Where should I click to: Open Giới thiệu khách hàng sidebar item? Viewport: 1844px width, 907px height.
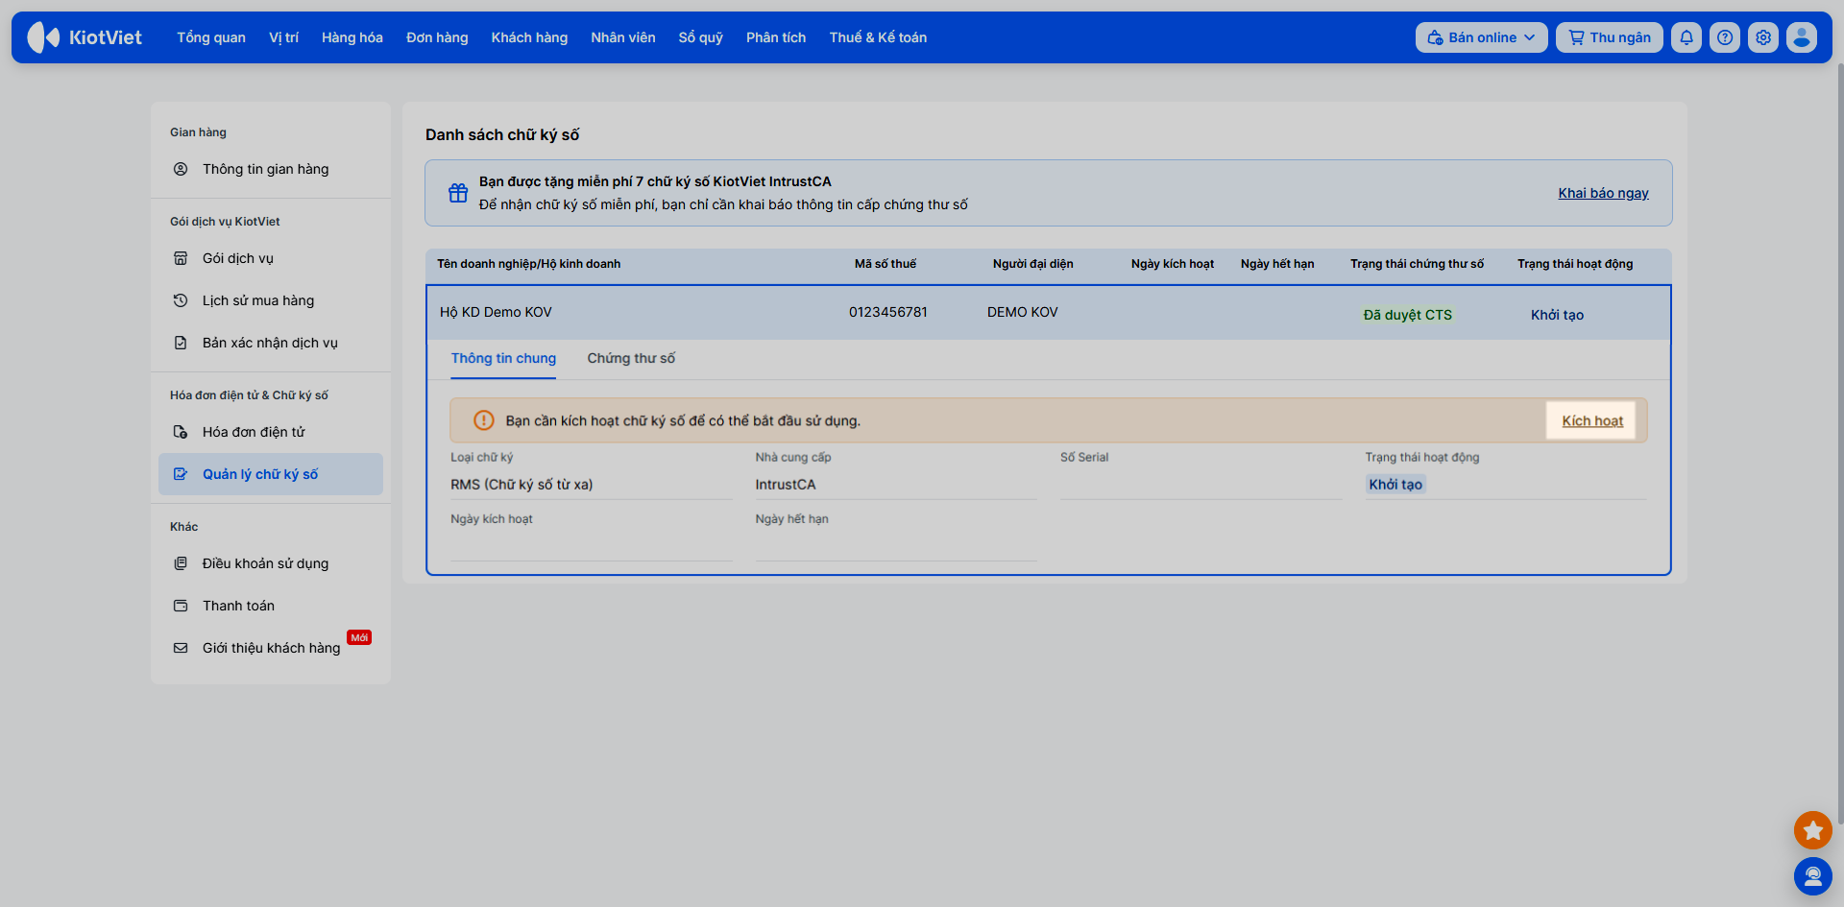click(271, 648)
